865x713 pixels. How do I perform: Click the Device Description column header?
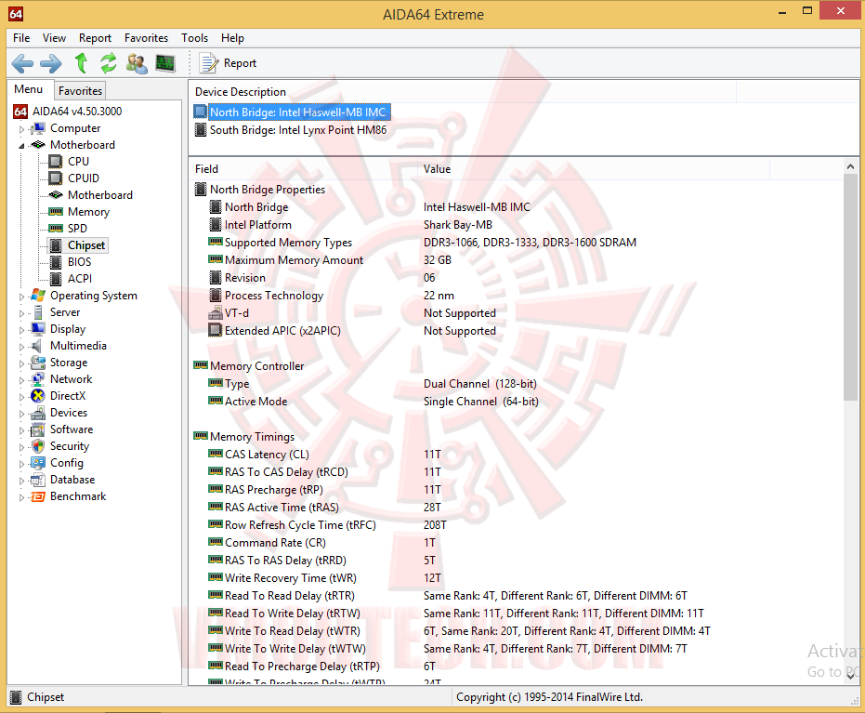click(463, 92)
